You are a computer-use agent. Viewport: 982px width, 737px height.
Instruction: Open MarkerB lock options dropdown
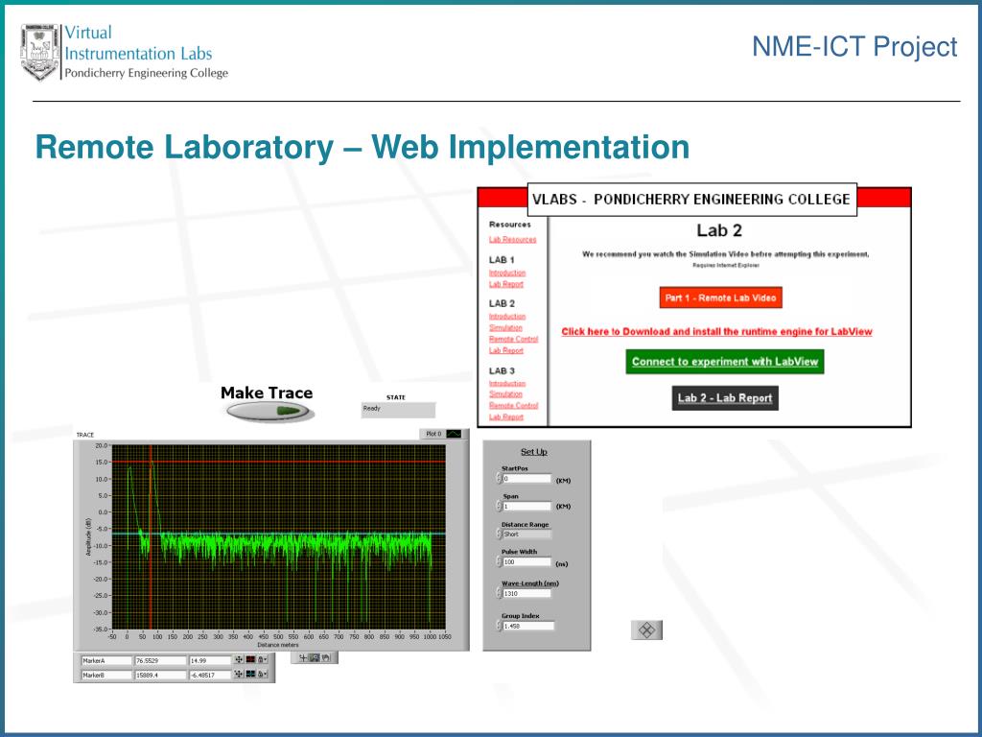point(264,675)
